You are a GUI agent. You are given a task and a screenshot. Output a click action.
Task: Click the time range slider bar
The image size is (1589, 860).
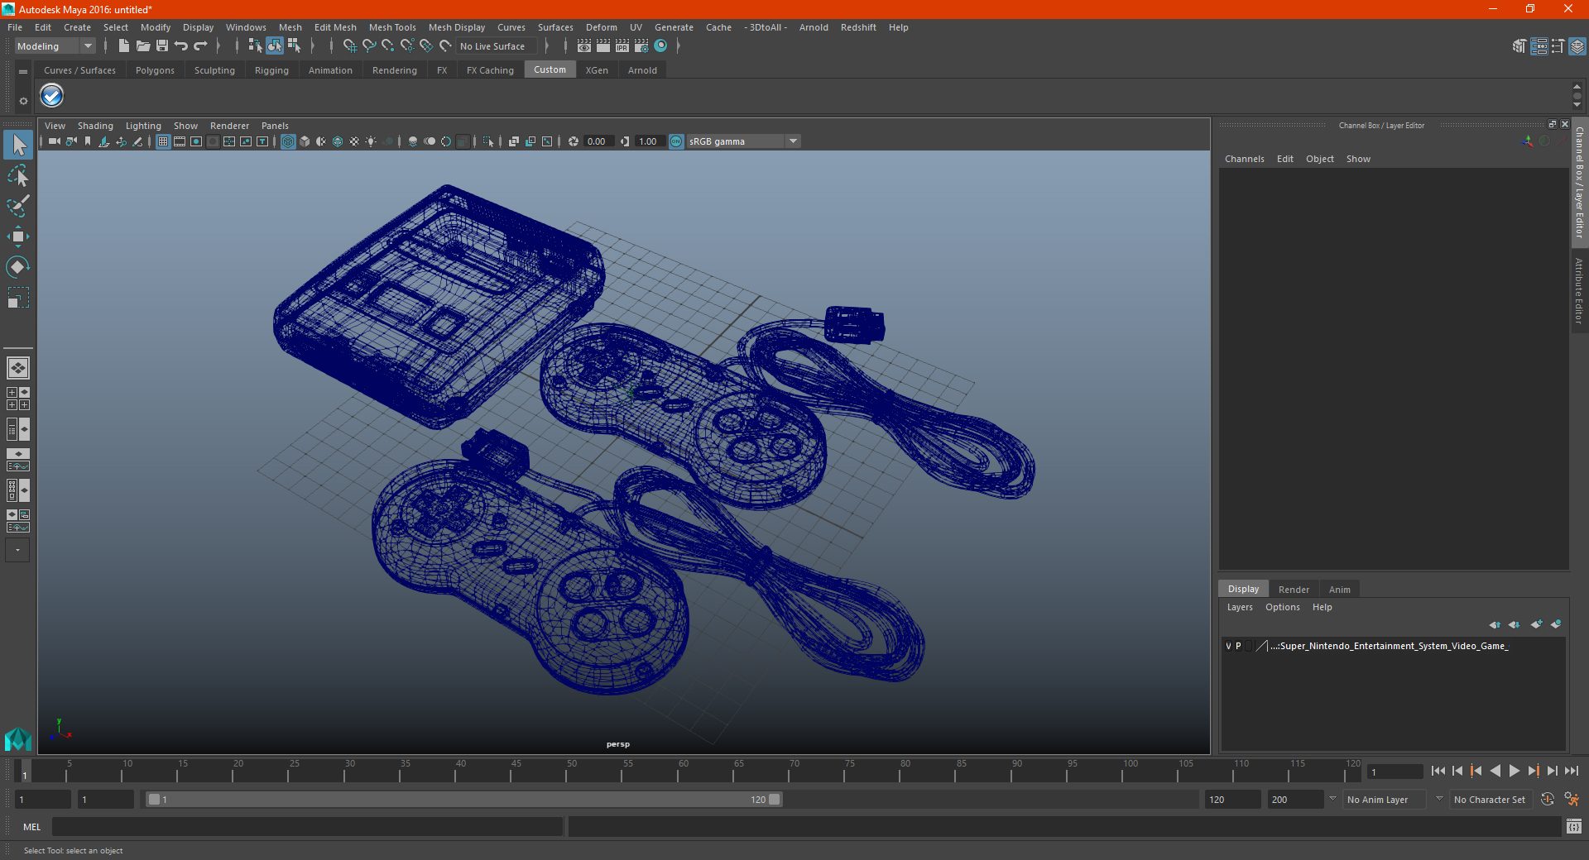point(463,800)
